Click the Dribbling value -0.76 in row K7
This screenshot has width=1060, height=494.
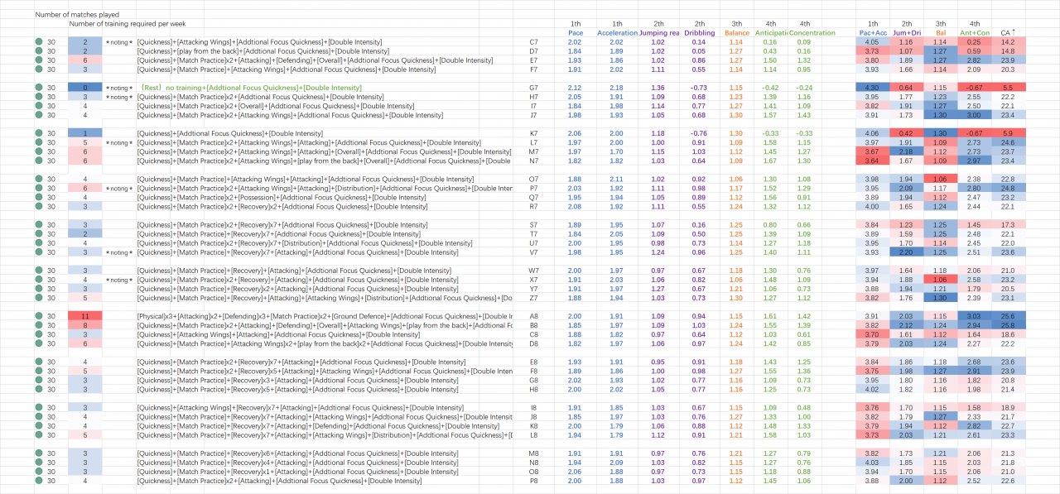pos(700,133)
